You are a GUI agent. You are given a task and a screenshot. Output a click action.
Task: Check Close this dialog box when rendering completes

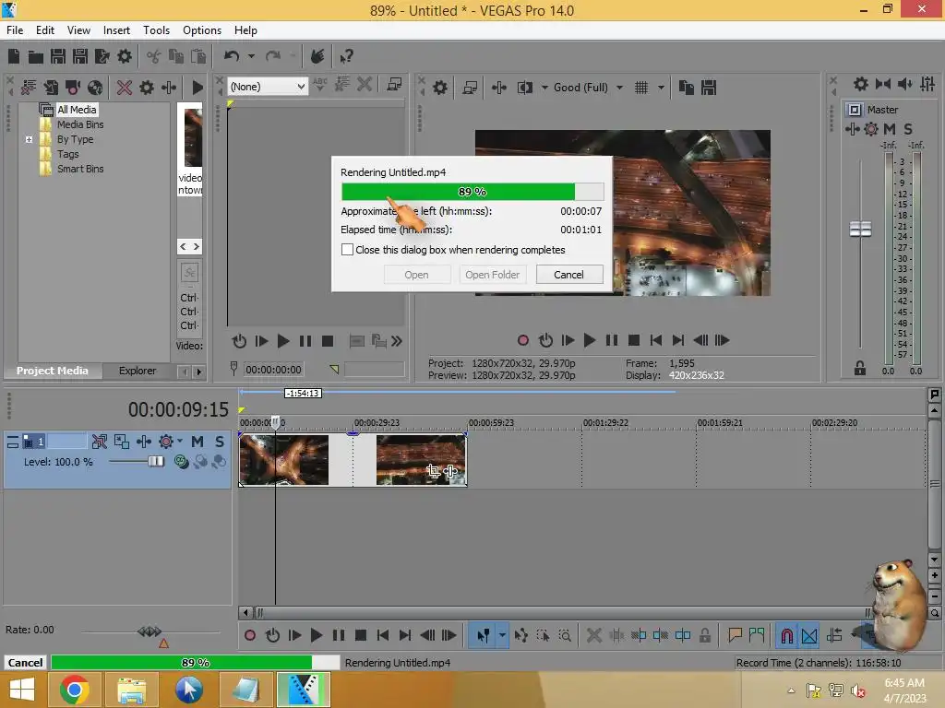tap(347, 250)
